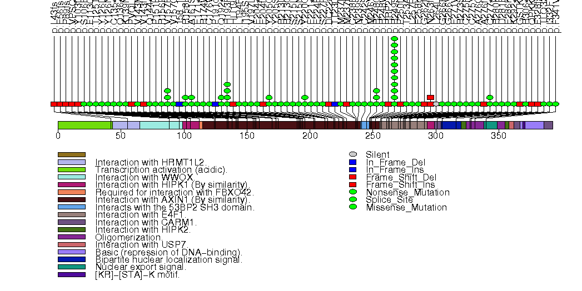The width and height of the screenshot is (582, 291).
Task: Click the gray Silent legend marker
Action: coord(352,154)
